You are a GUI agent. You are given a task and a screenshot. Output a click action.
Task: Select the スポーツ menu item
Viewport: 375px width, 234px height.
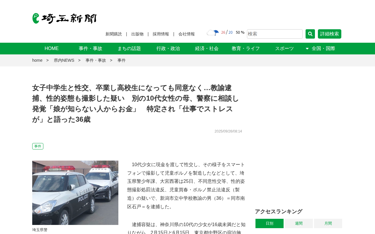[x=284, y=49]
